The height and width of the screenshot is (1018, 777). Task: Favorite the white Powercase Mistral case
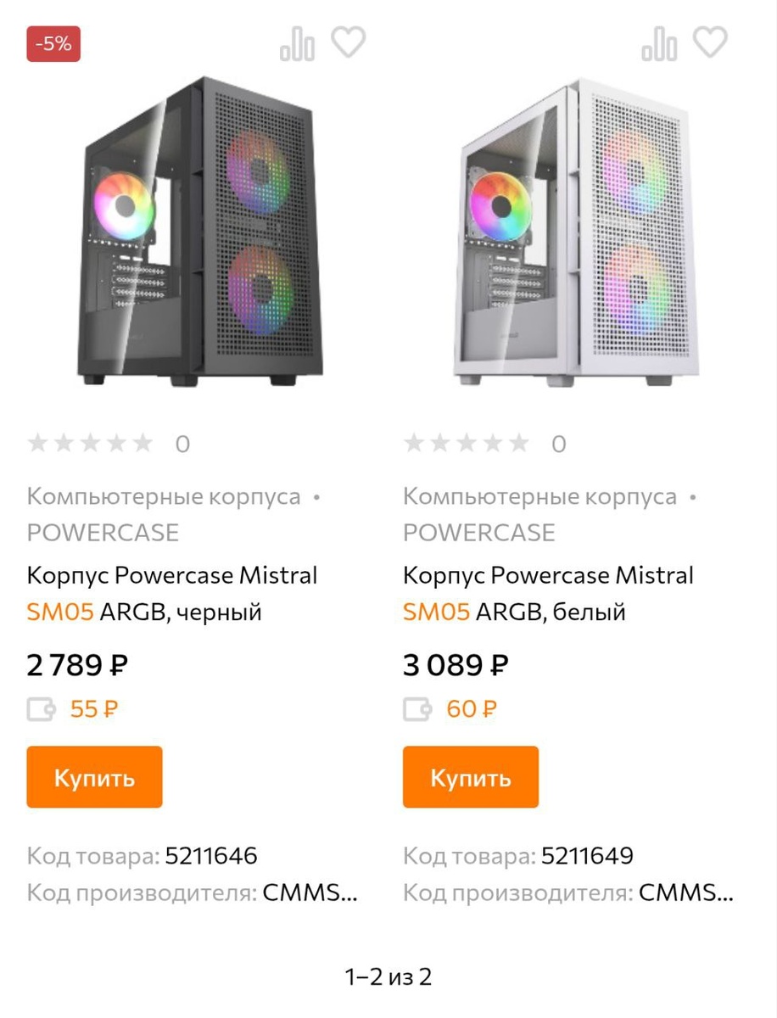(x=710, y=42)
